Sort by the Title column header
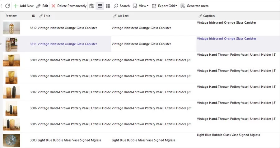 [47, 16]
